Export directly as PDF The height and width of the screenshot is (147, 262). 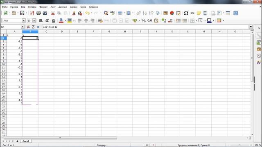click(x=32, y=13)
